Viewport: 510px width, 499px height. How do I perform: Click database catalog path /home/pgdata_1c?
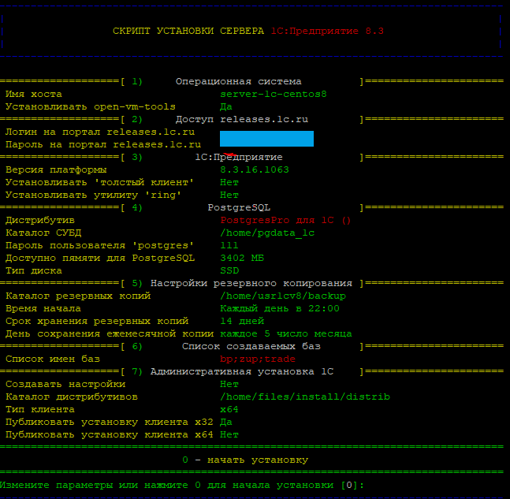[x=267, y=233]
